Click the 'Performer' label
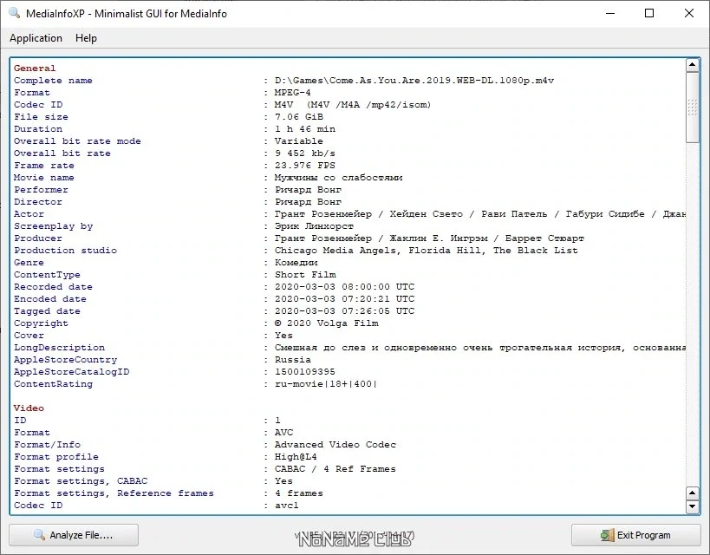Screen dimensions: 710x555 41,190
